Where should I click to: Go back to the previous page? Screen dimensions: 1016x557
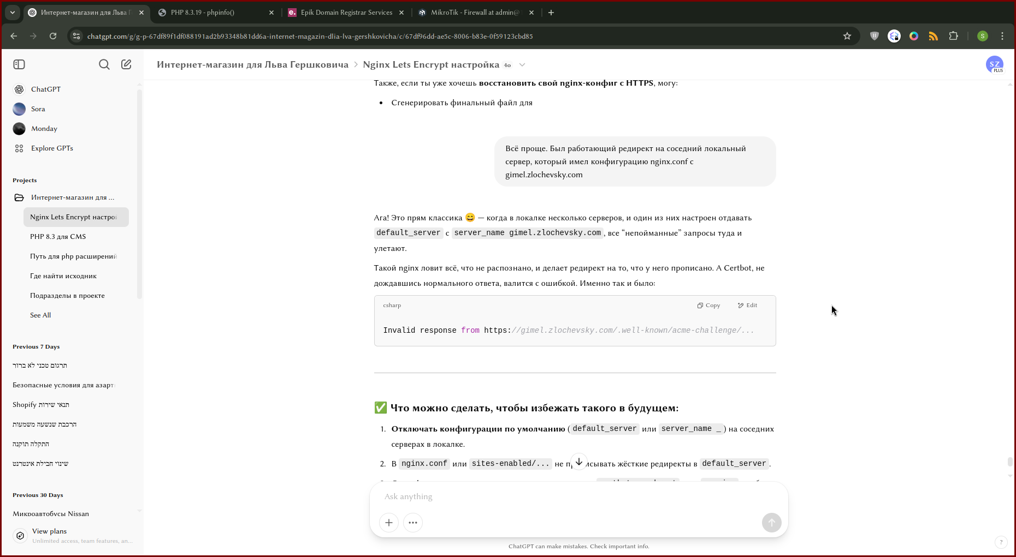tap(14, 36)
